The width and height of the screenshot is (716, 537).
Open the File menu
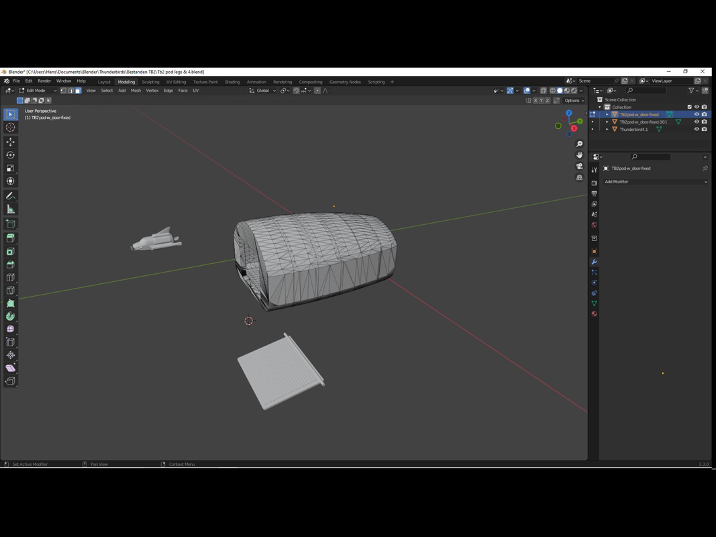[16, 81]
